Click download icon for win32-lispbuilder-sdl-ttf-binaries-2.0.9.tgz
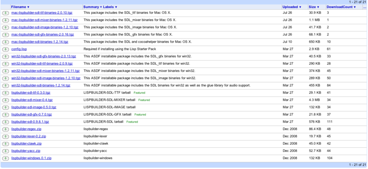 (x=5, y=64)
